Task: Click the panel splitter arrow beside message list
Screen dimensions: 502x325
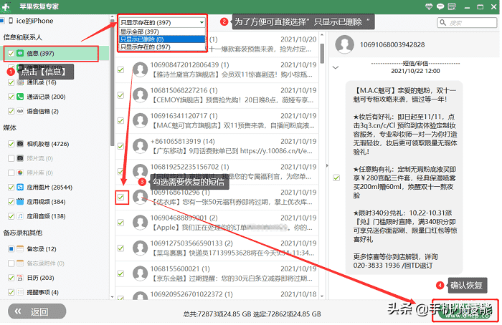Action: click(x=327, y=165)
